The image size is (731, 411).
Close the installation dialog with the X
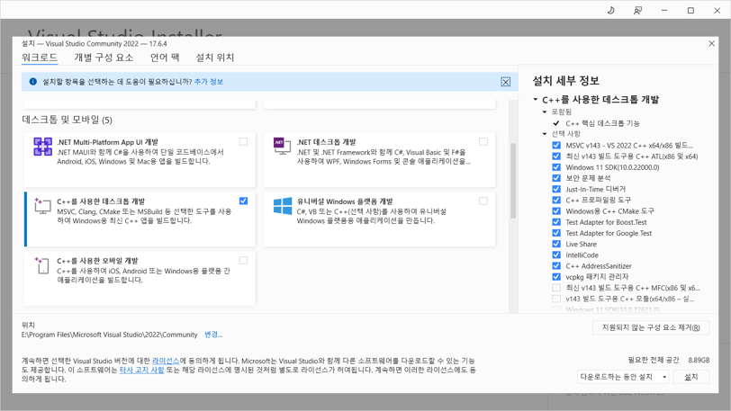click(x=711, y=43)
